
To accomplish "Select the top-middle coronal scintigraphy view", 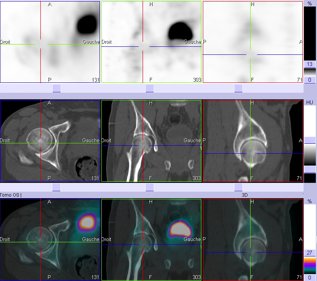I will (x=151, y=42).
